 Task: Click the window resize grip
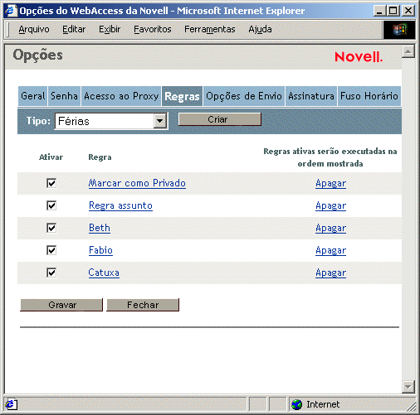pos(412,406)
